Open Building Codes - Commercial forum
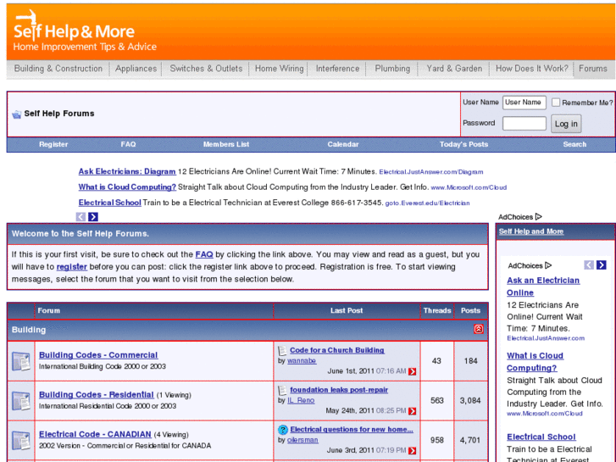Screen dimensions: 616x462 coord(98,355)
